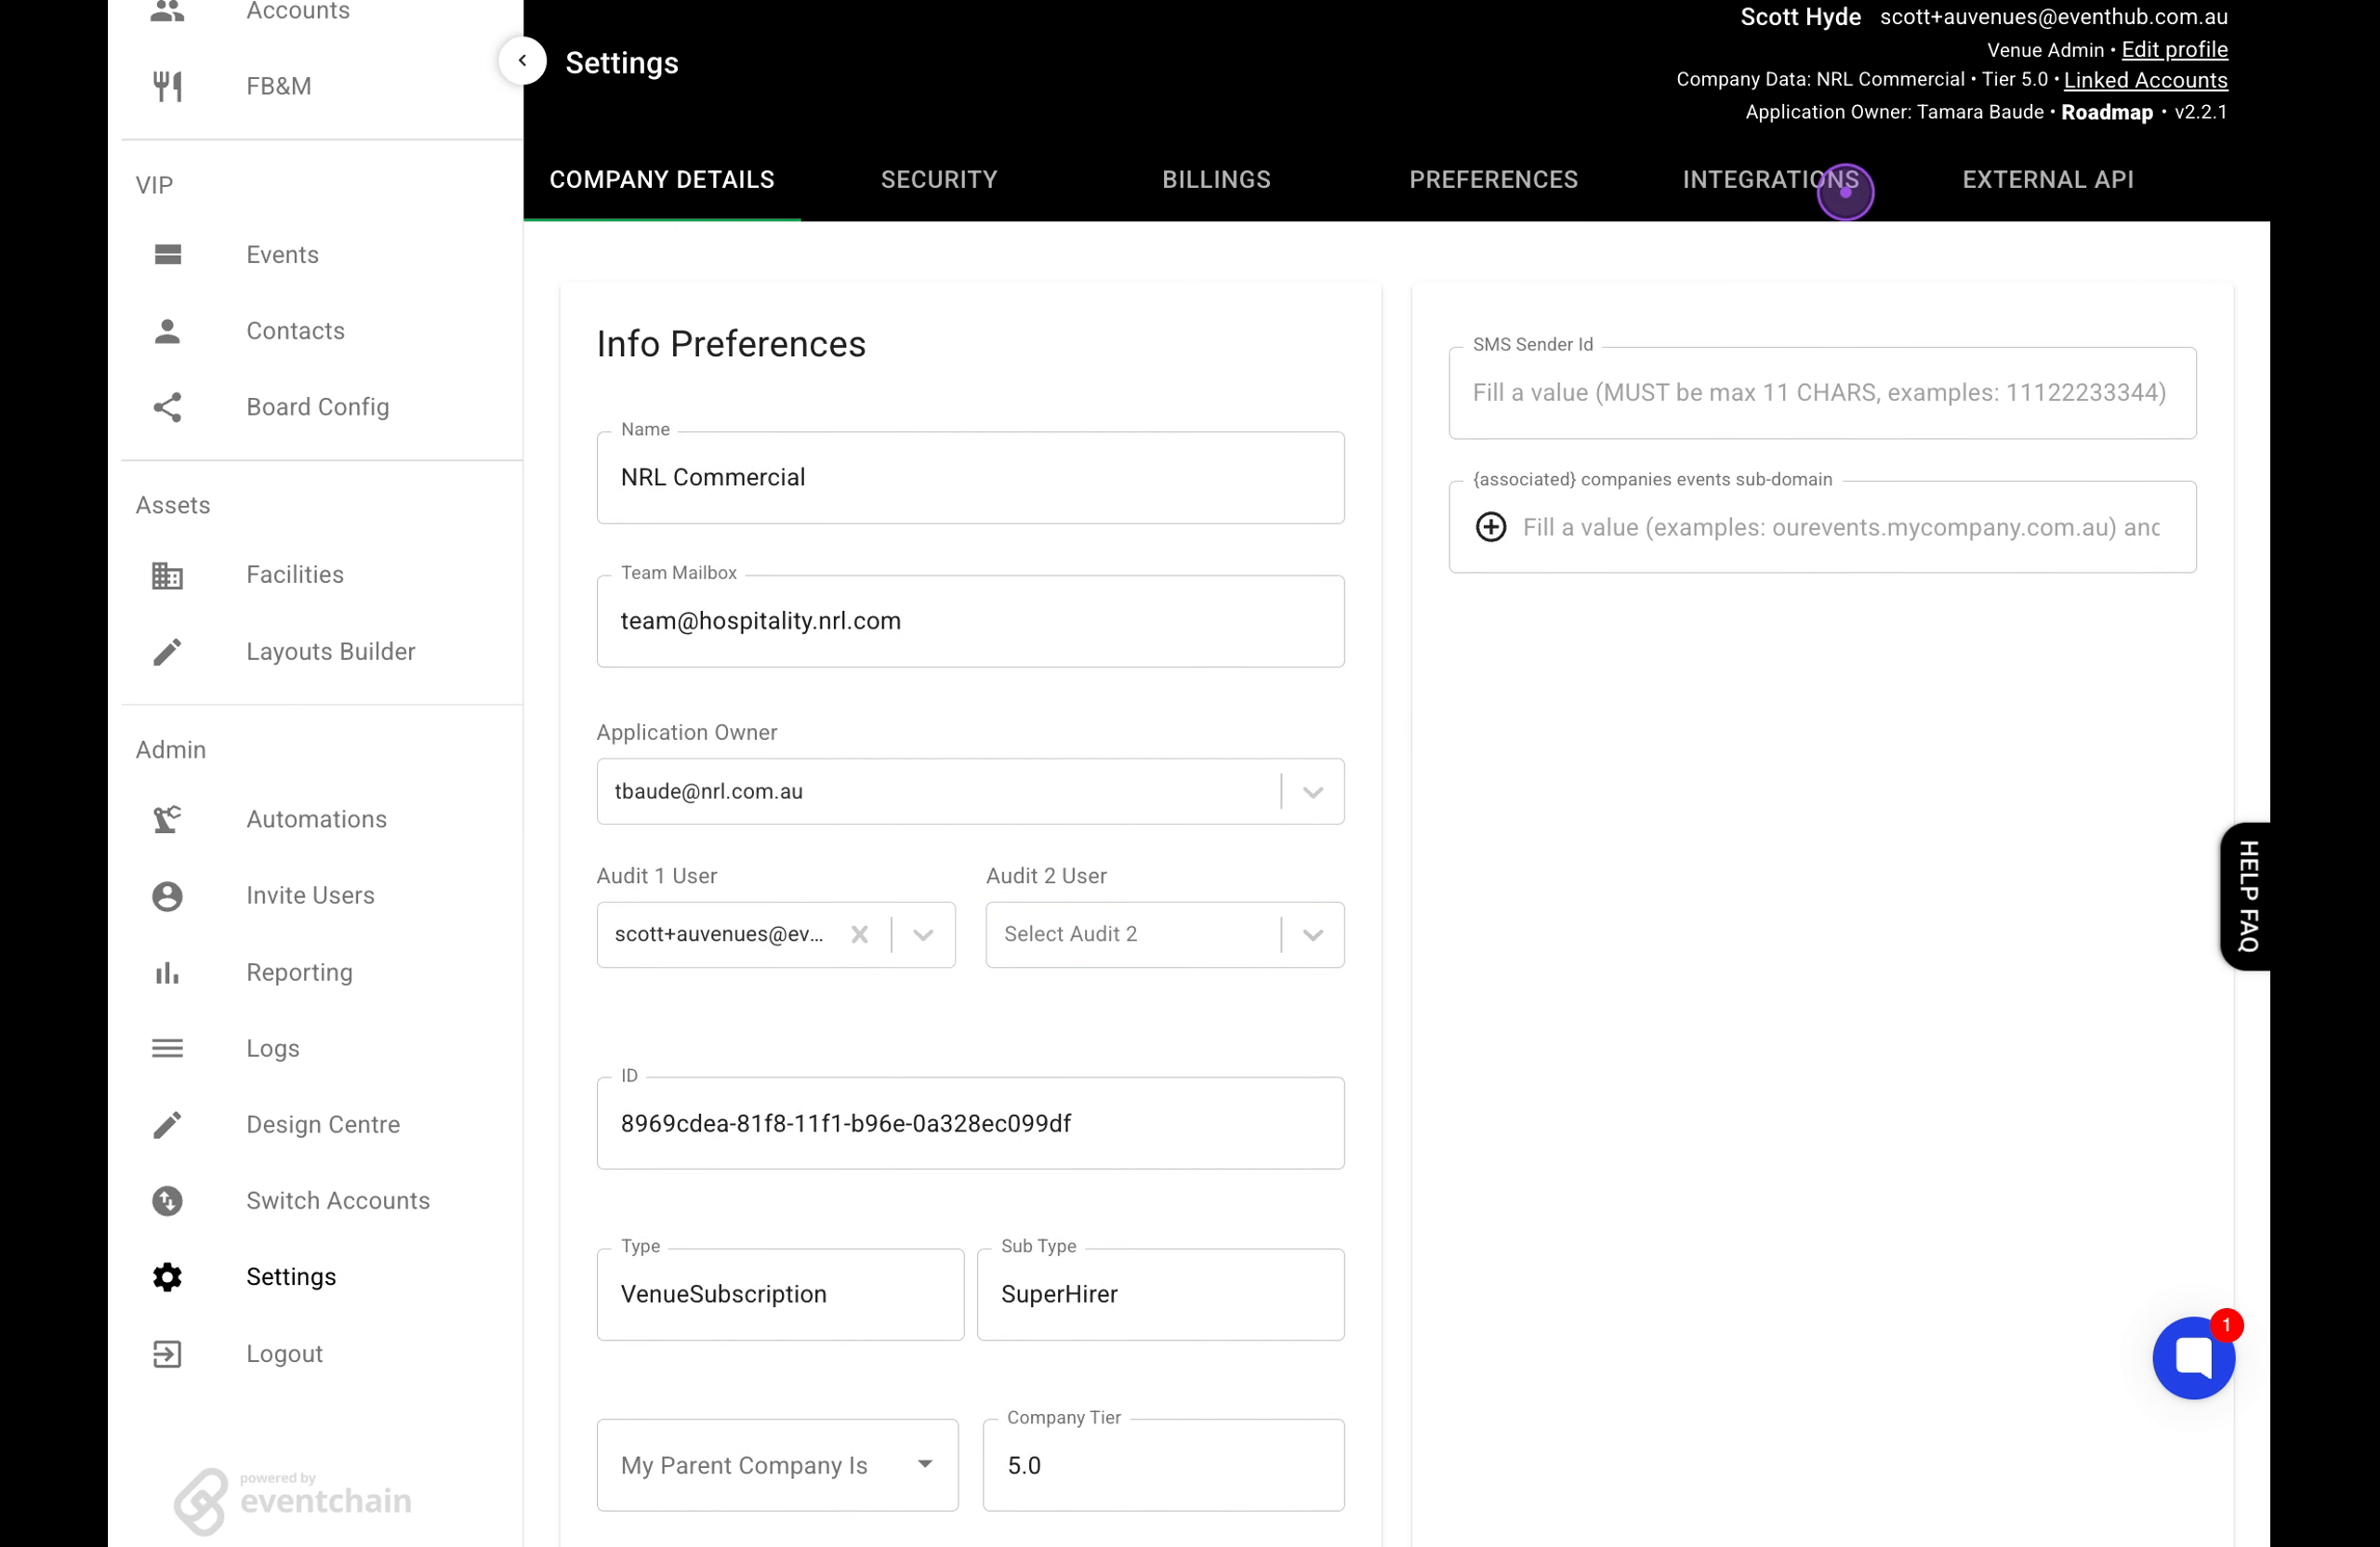
Task: Click the Type field VenueSubscription
Action: point(780,1293)
